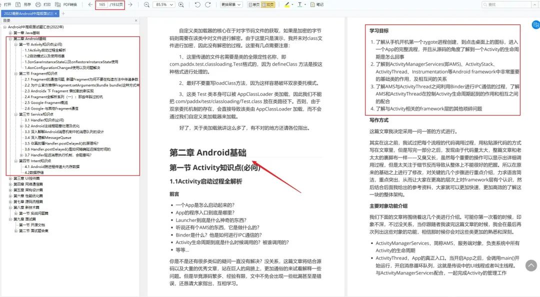Expand the 第六章 性能优化篇 chapter
Image resolution: width=540 pixels, height=297 pixels.
tap(10, 195)
